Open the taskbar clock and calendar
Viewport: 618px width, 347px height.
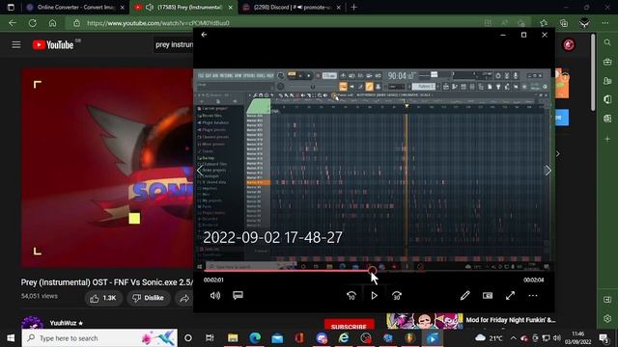click(577, 338)
